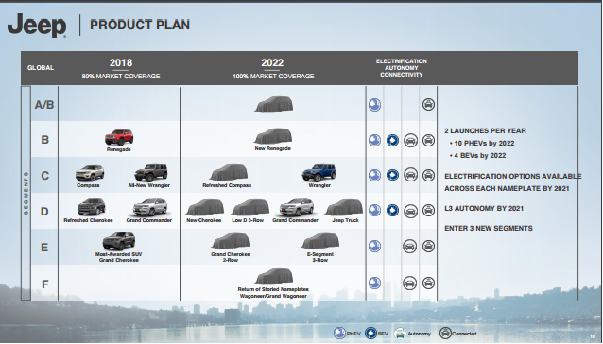The height and width of the screenshot is (344, 603).
Task: Click the PHEV icon in the F row
Action: (x=374, y=283)
